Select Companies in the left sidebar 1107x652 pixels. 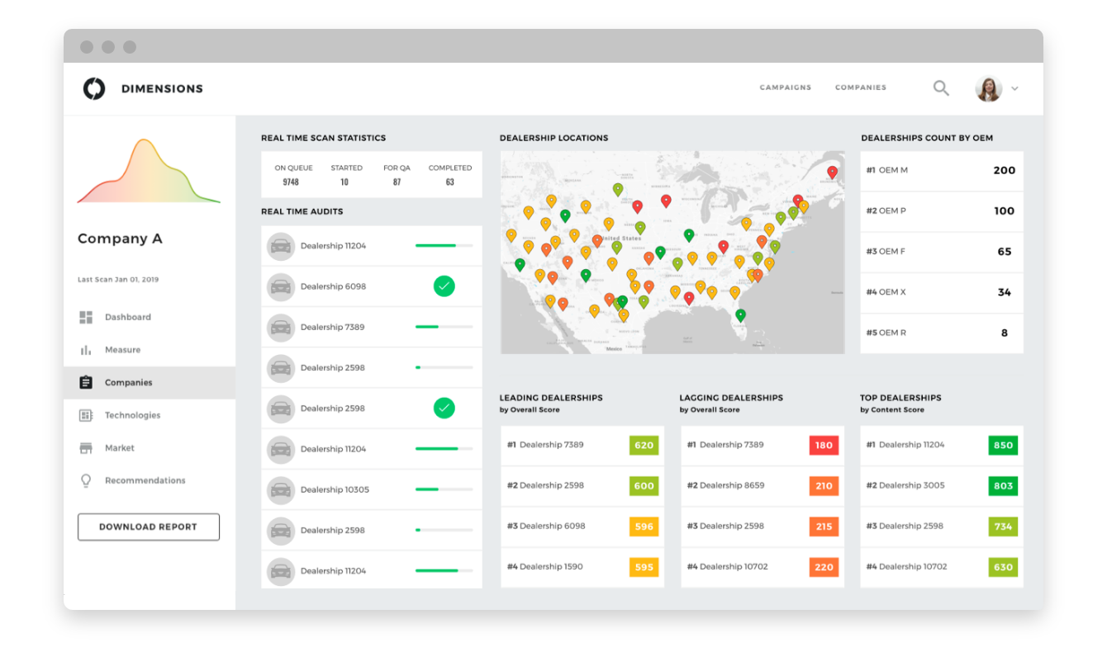(x=129, y=383)
